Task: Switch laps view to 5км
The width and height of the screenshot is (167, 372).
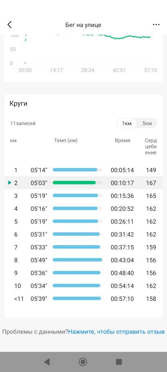Action: point(147,123)
